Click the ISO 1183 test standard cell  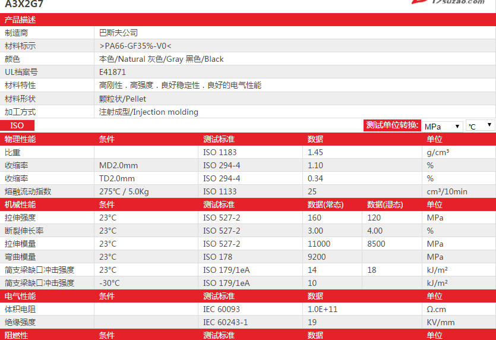(x=220, y=152)
